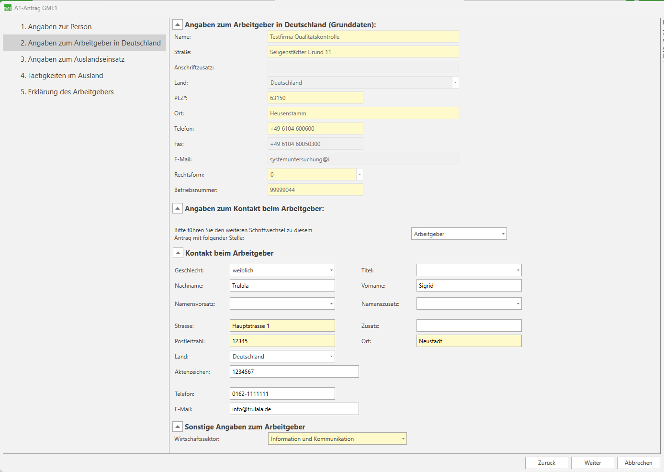This screenshot has height=472, width=664.
Task: Collapse Sonstige Angaben zum Arbeitgeber section
Action: [177, 427]
